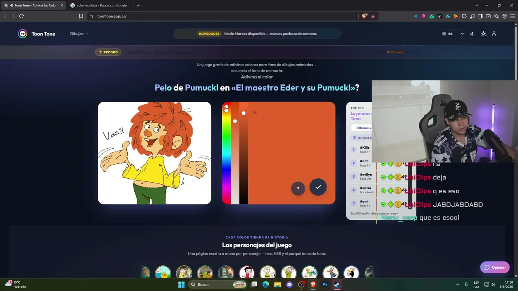Open the Windows Start menu

click(x=181, y=285)
